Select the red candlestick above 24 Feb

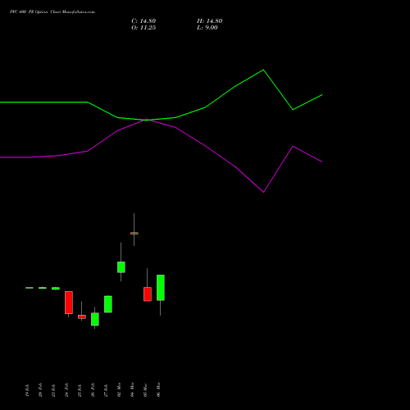[x=69, y=303]
